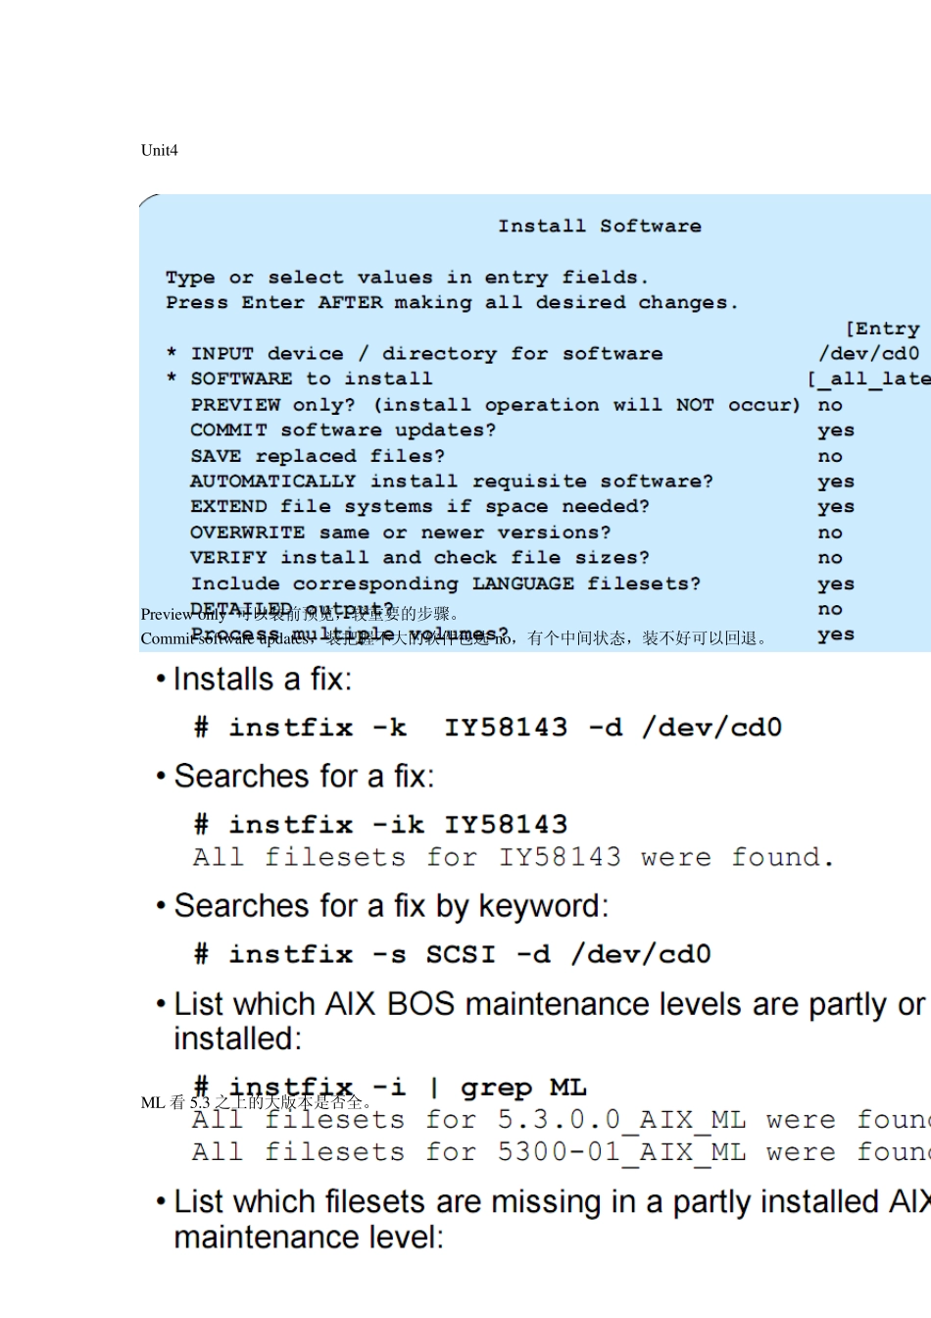Select the /dev/cd0 INPUT device entry field

[869, 354]
